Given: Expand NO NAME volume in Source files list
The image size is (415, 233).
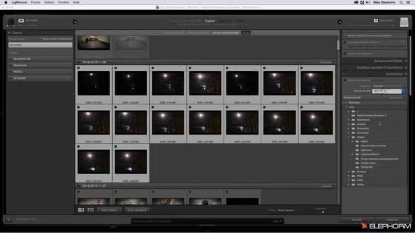Looking at the screenshot, I should (x=11, y=78).
